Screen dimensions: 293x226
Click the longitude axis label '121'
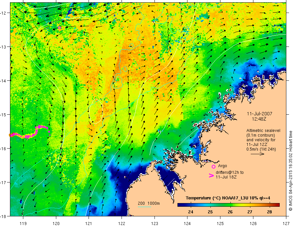[89, 223]
